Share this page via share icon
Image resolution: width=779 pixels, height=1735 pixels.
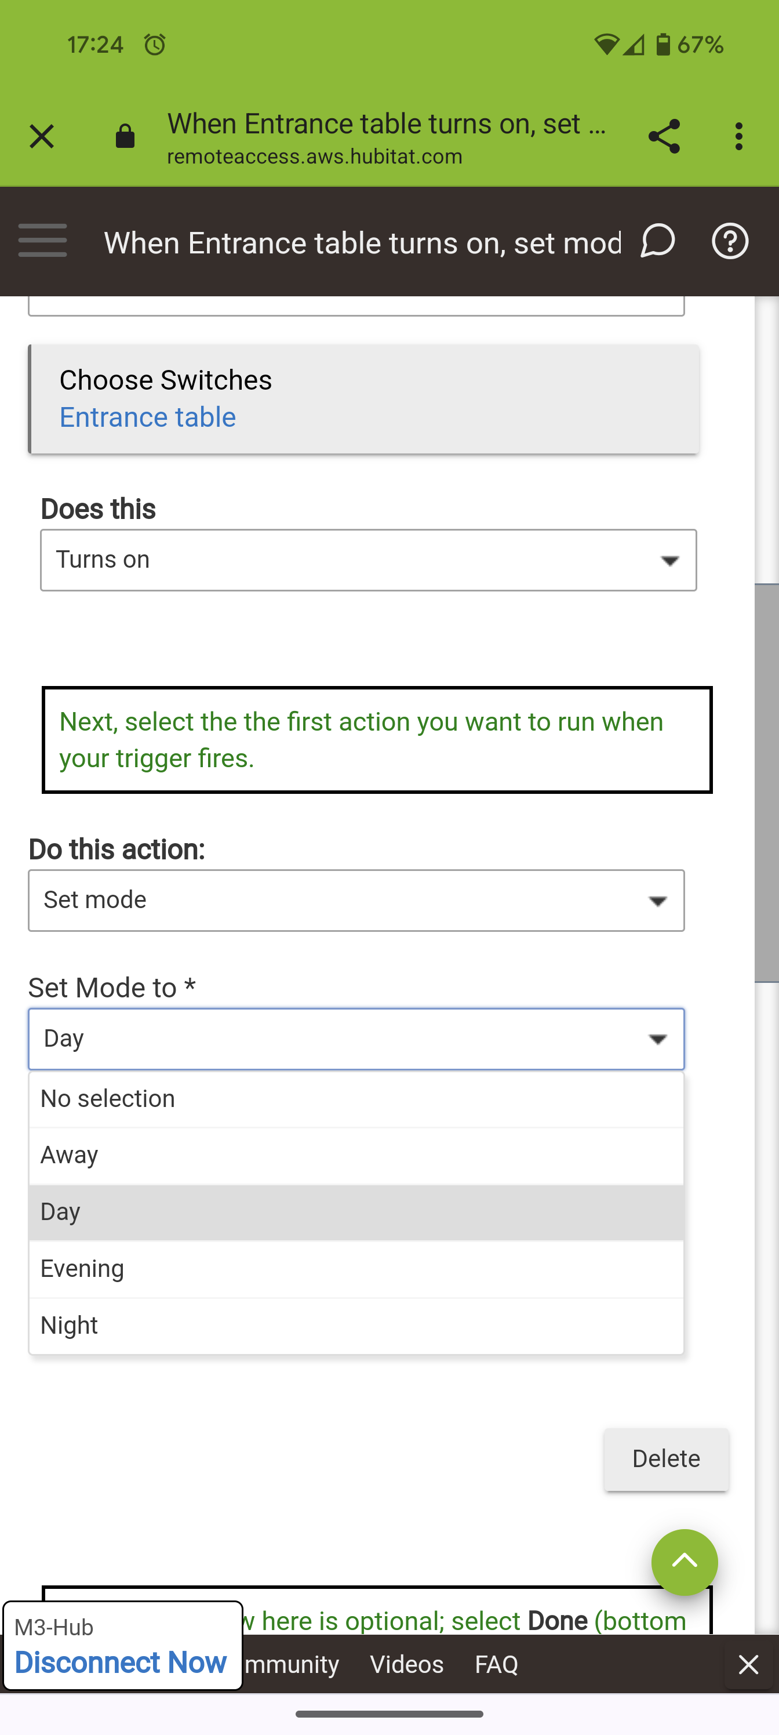point(664,137)
